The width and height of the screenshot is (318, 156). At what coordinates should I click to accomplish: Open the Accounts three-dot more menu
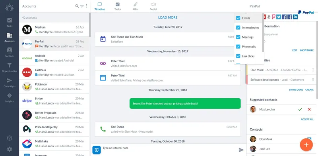tap(87, 6)
